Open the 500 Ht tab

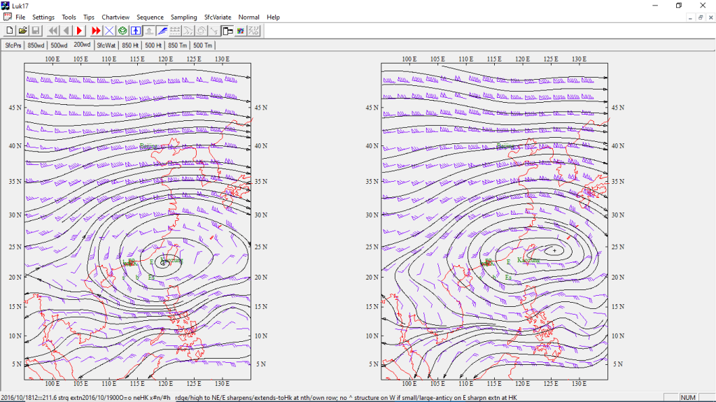154,45
